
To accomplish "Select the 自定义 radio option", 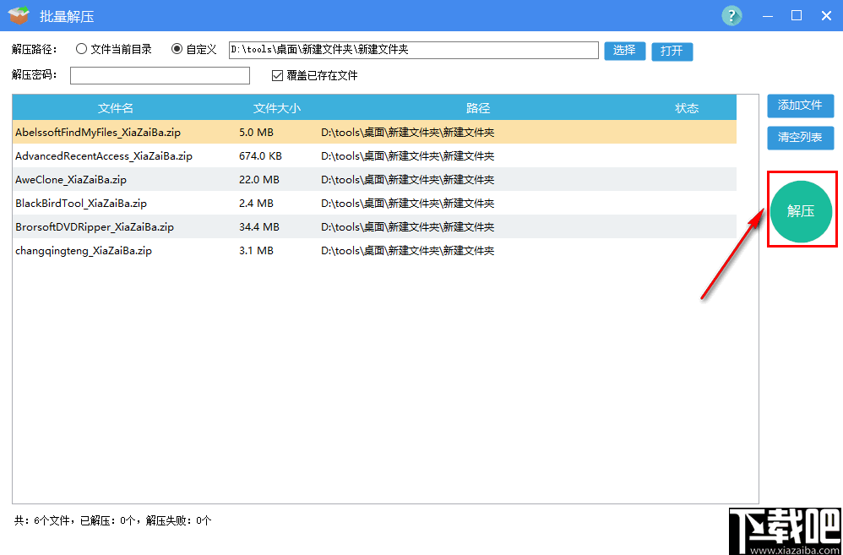I will (x=177, y=49).
